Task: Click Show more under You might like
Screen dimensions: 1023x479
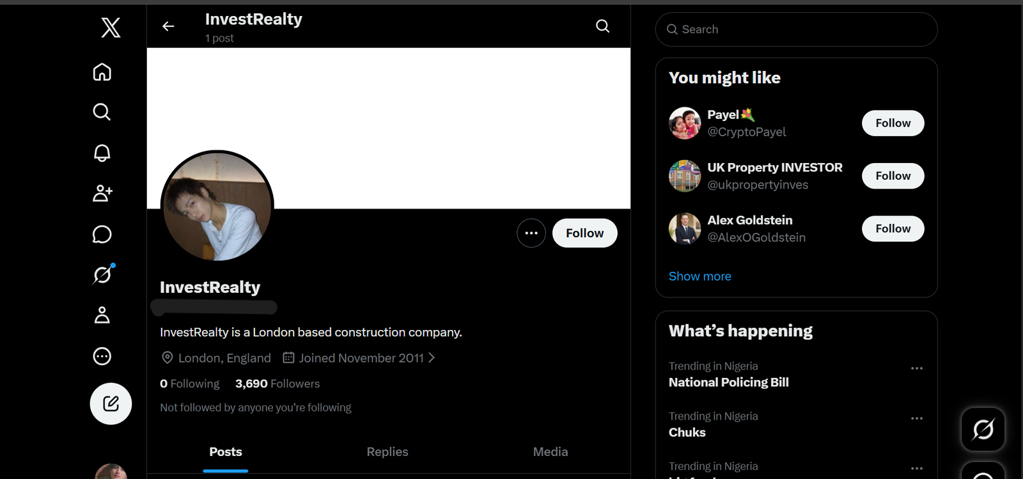Action: (x=700, y=276)
